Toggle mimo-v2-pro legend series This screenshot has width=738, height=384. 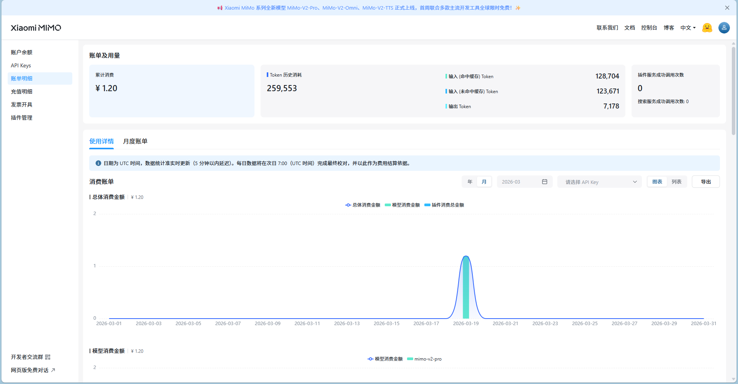pyautogui.click(x=424, y=359)
